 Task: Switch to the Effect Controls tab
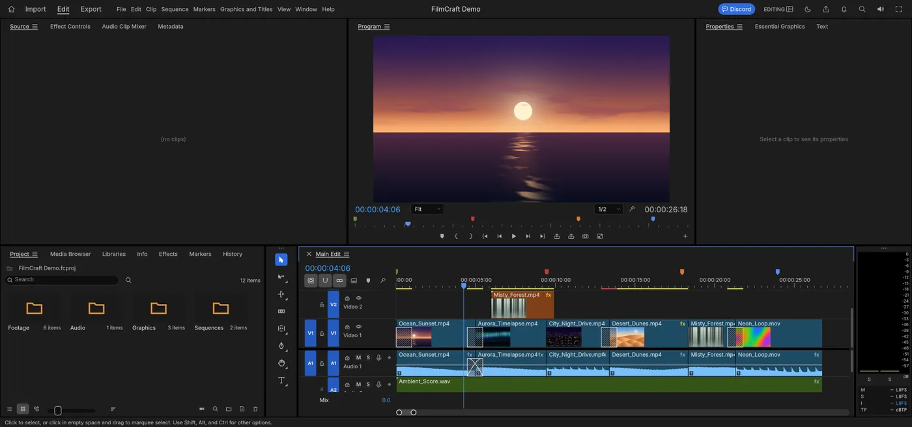click(x=70, y=27)
